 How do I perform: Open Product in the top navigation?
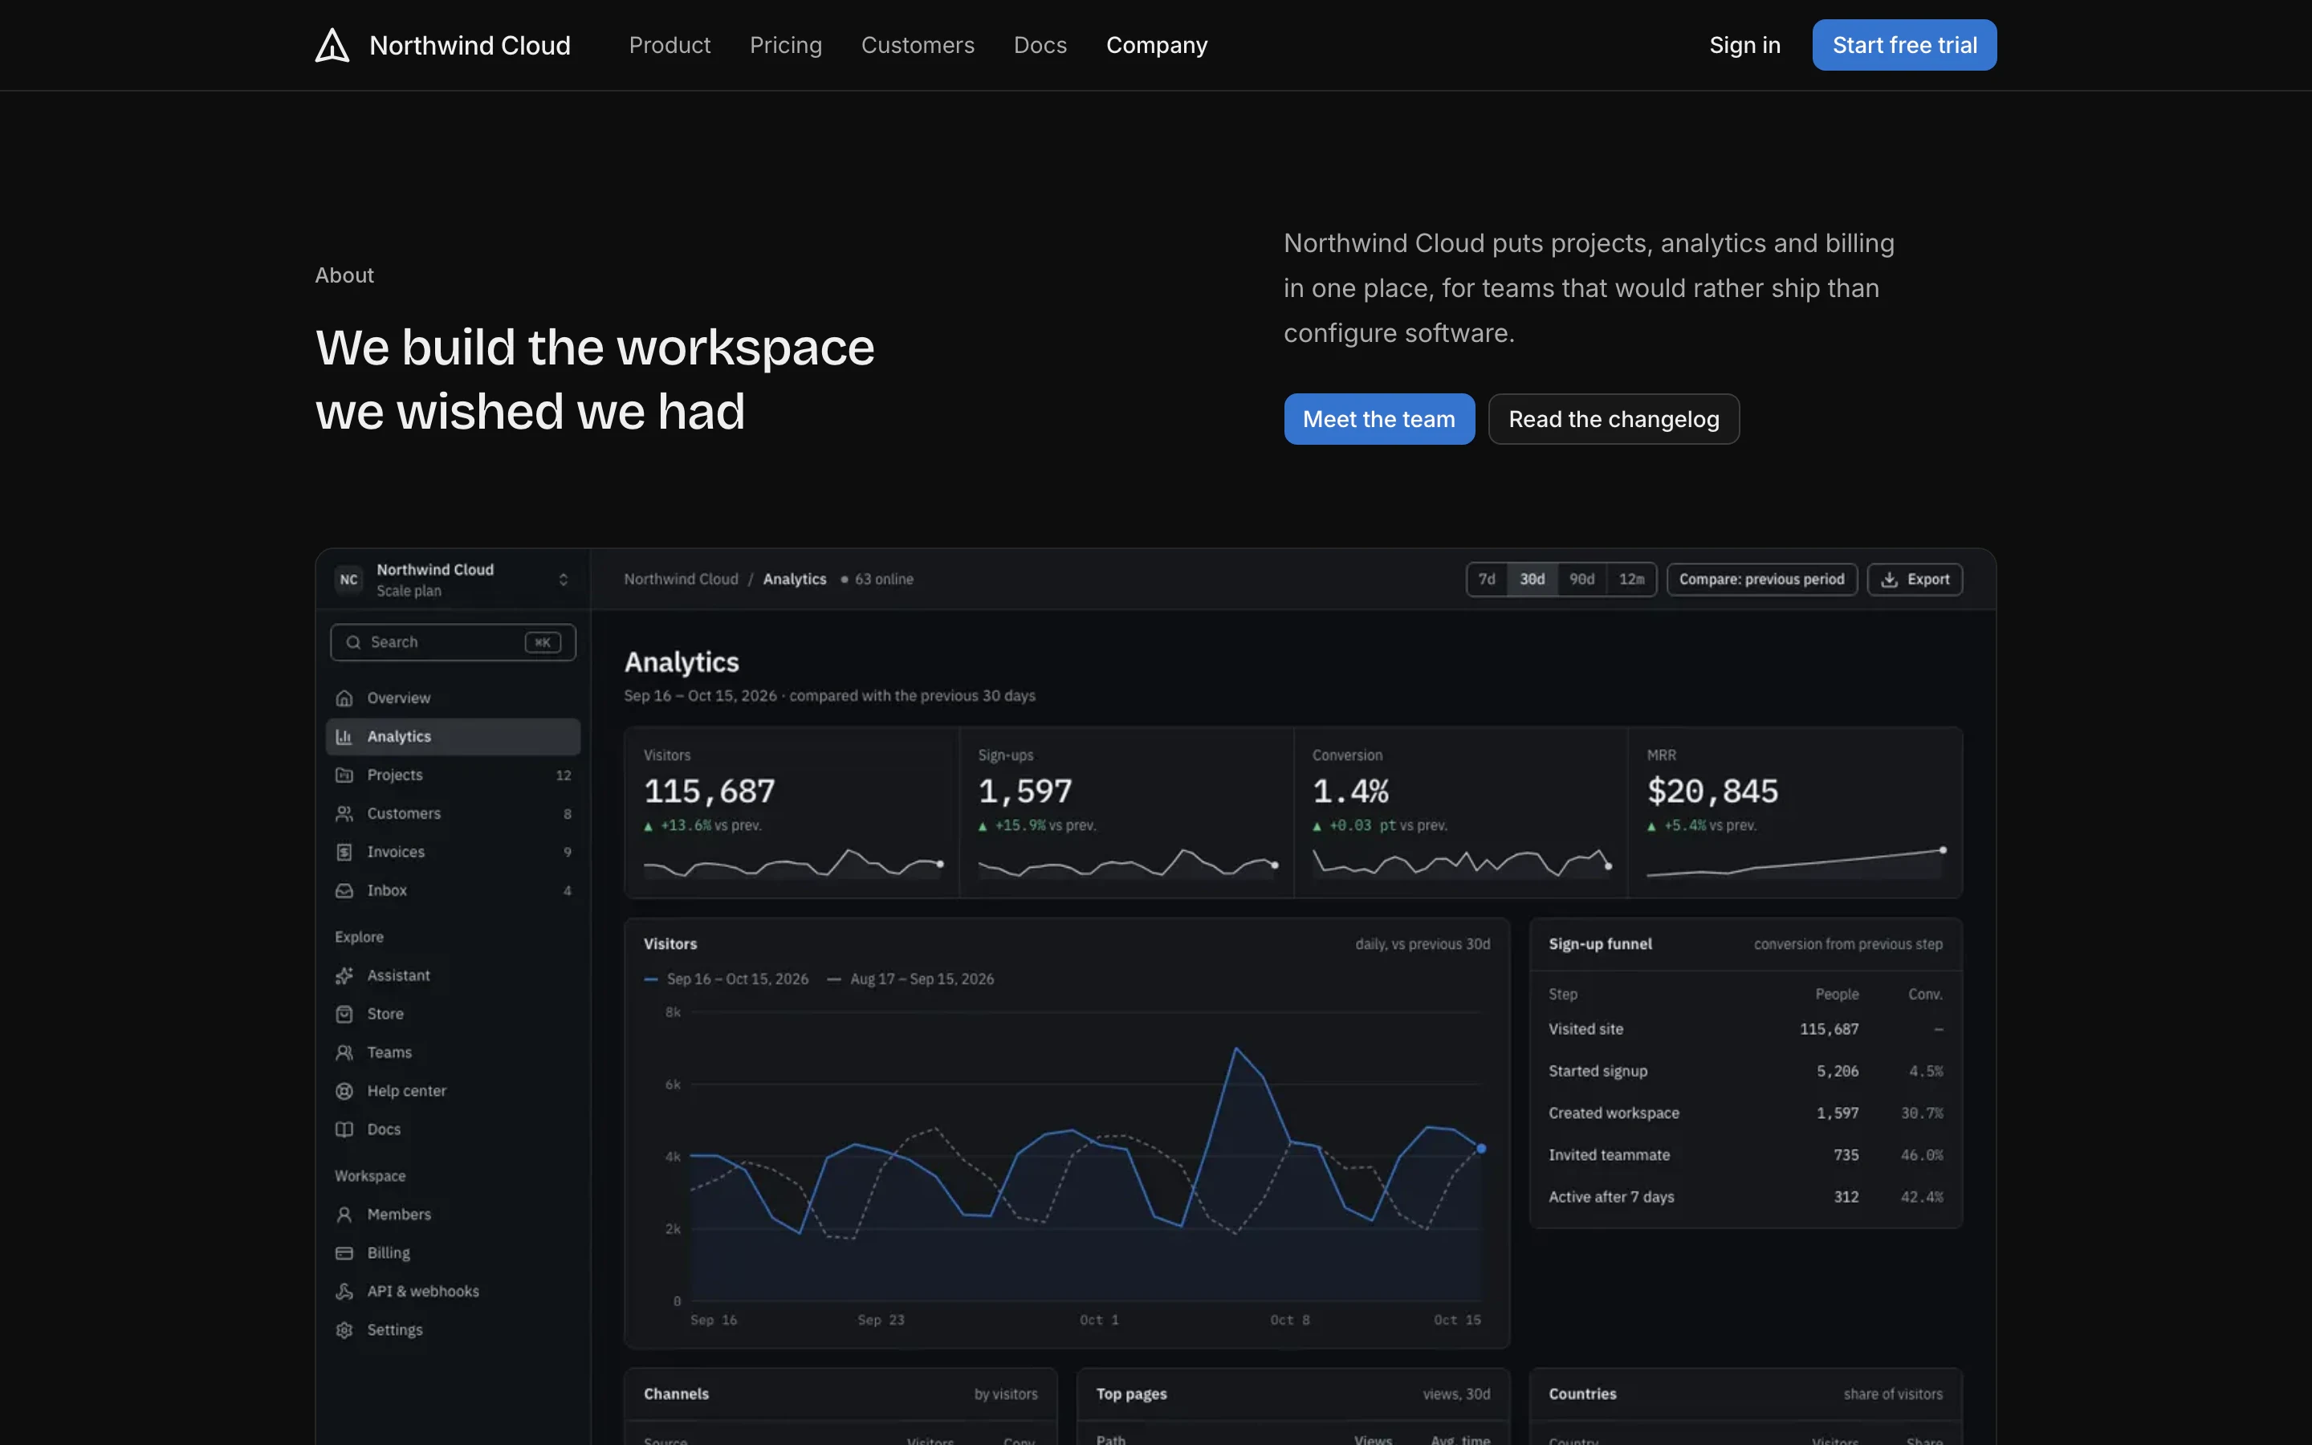point(670,45)
